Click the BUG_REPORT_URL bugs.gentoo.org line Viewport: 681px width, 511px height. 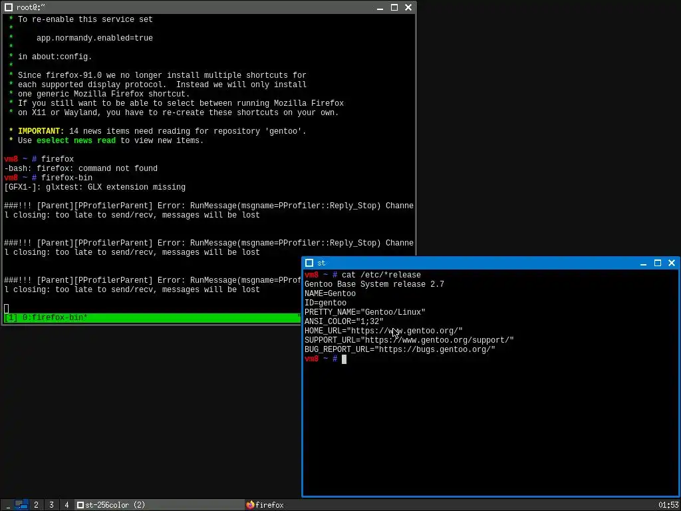400,350
